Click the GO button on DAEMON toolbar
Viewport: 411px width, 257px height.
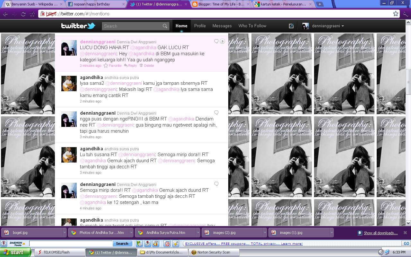pos(407,244)
